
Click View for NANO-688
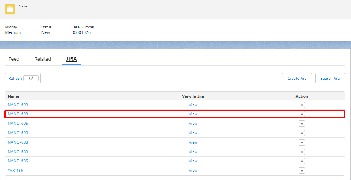pyautogui.click(x=193, y=142)
